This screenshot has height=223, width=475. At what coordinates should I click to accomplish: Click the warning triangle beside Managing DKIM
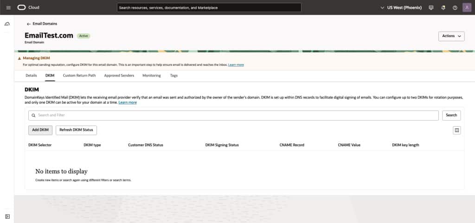click(19, 58)
